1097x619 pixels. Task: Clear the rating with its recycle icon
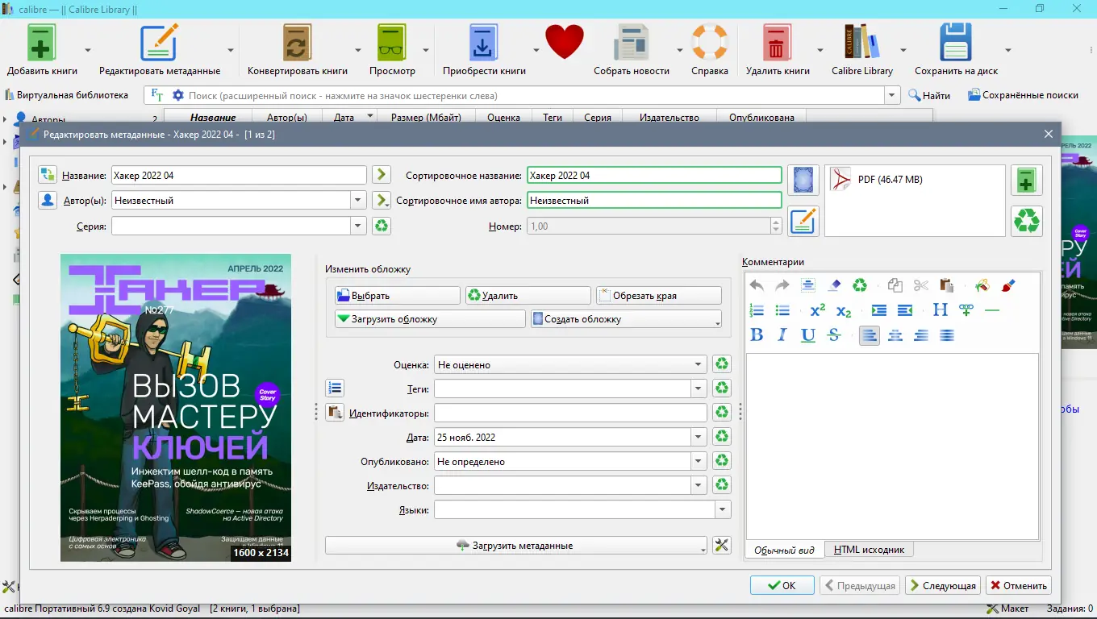tap(722, 365)
